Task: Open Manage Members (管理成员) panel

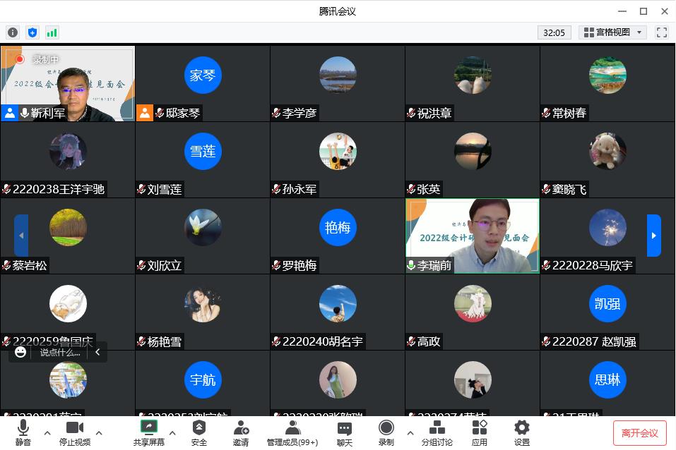Action: tap(292, 432)
